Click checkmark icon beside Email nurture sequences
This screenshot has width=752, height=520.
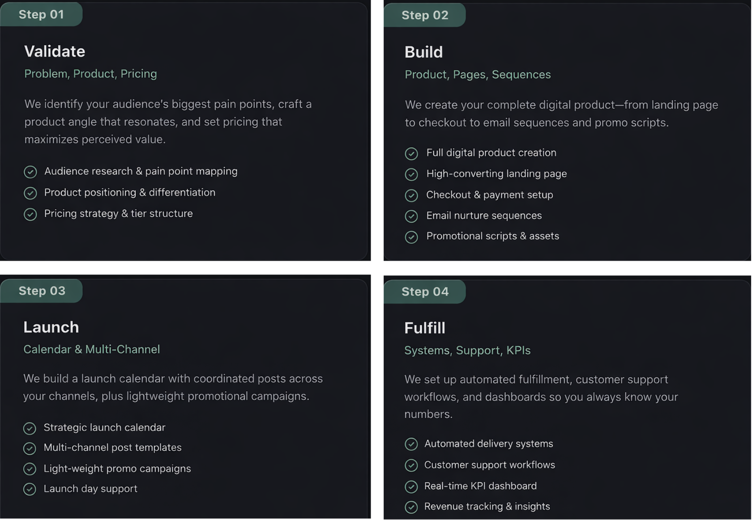(x=411, y=216)
